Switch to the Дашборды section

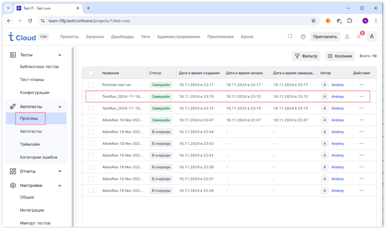tap(122, 37)
